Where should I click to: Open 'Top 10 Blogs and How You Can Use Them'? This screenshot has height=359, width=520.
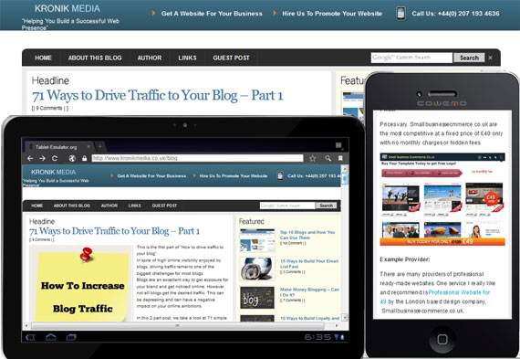[x=307, y=235]
